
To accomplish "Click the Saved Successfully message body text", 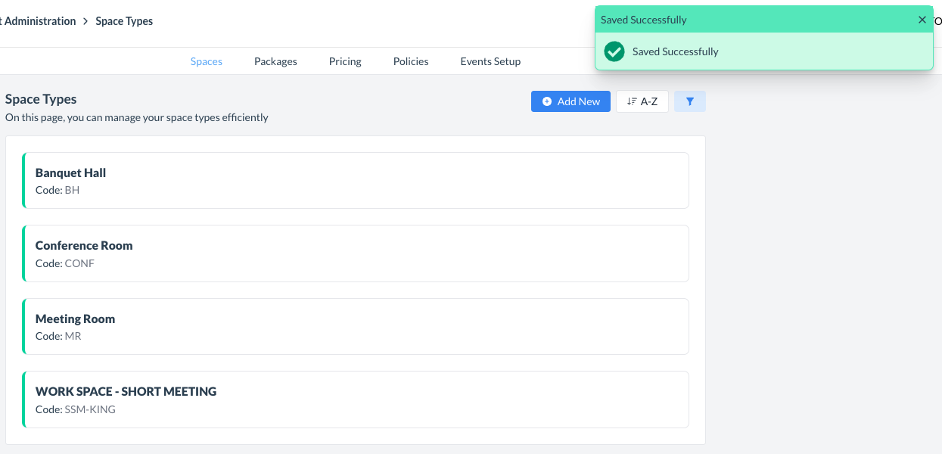I will click(675, 51).
